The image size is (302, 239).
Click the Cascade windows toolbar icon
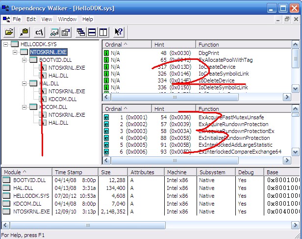click(81, 32)
